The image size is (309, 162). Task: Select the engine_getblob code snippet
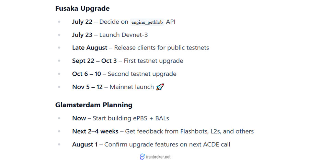pos(147,22)
